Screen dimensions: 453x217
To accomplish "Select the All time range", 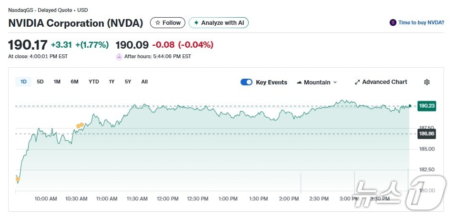I will pos(144,82).
